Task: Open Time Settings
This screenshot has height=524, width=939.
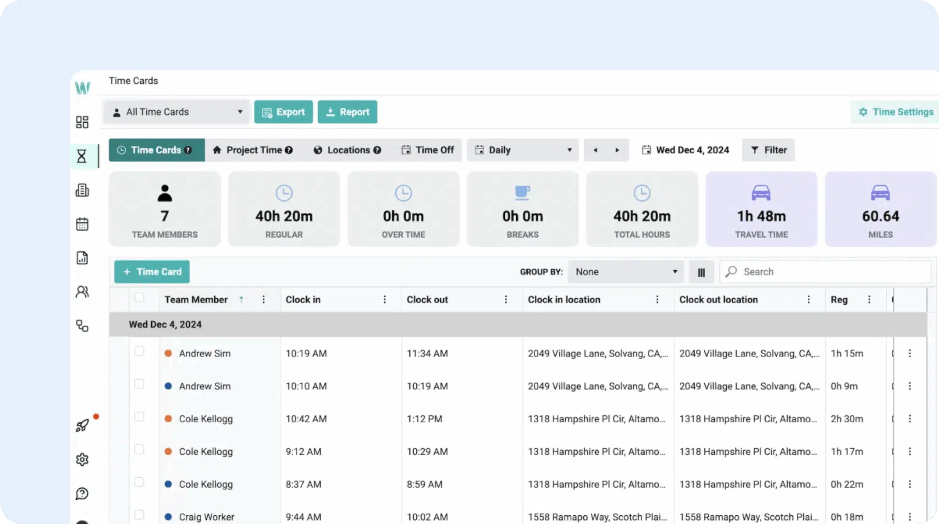Action: point(896,112)
